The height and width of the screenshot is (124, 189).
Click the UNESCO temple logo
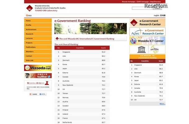coord(141,50)
